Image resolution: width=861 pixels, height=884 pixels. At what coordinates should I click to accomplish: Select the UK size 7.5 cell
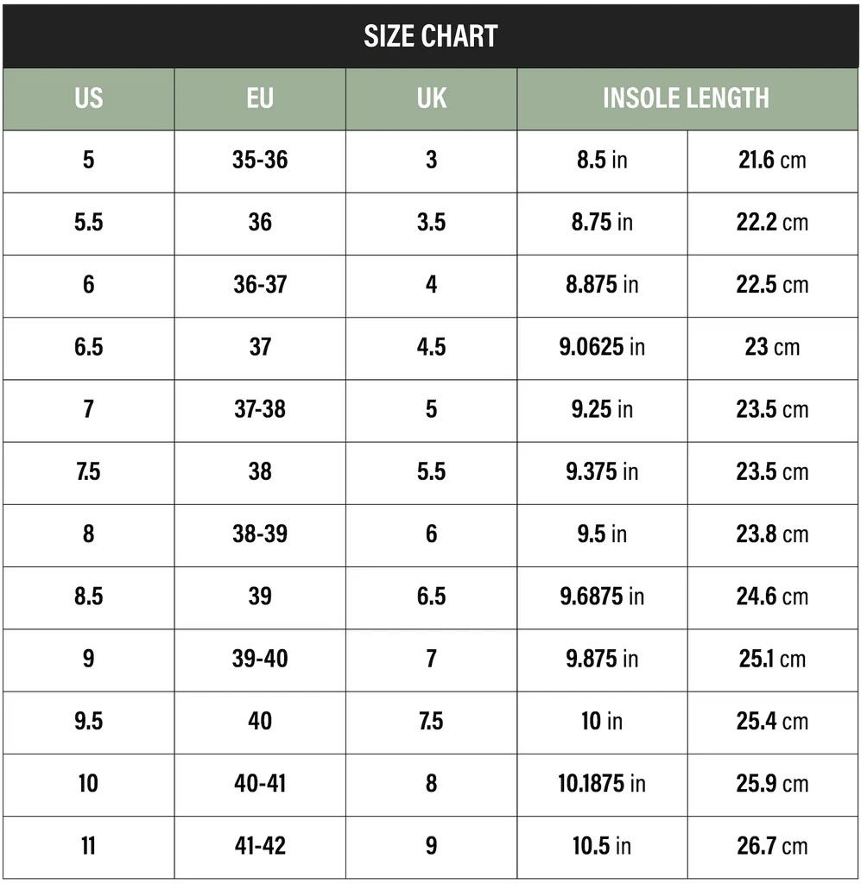431,721
